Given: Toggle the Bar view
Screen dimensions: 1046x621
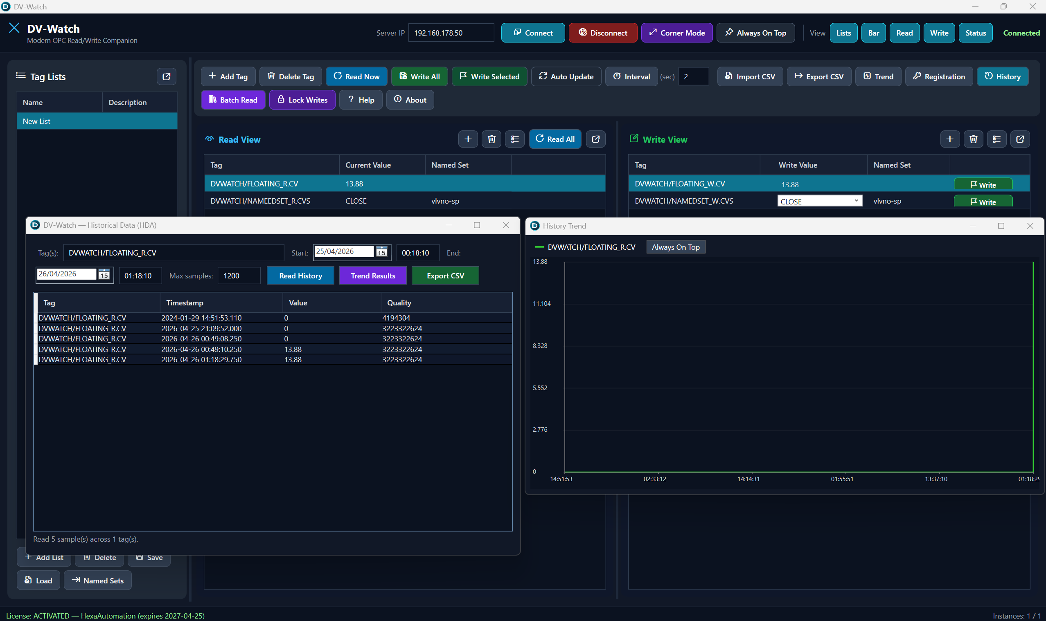Looking at the screenshot, I should click(873, 33).
